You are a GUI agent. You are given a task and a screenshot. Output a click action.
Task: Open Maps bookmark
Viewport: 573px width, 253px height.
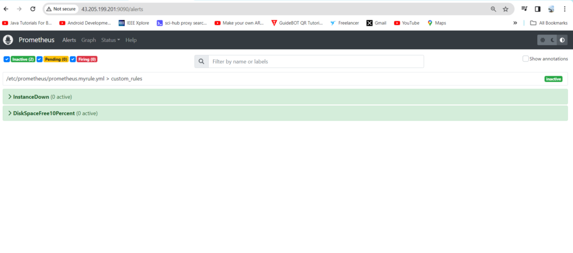coord(436,23)
